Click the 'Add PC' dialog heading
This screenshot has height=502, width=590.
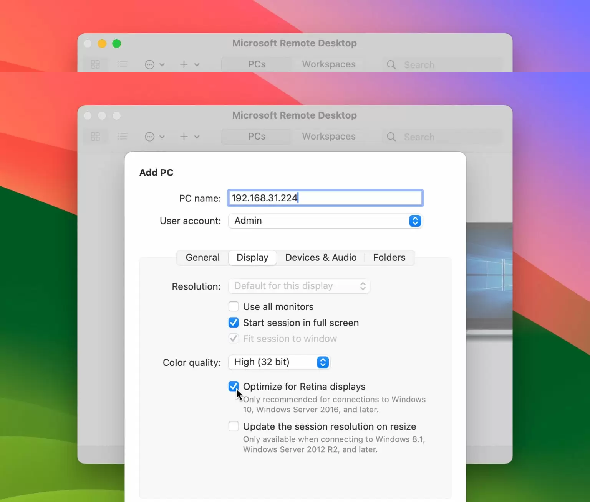tap(156, 173)
